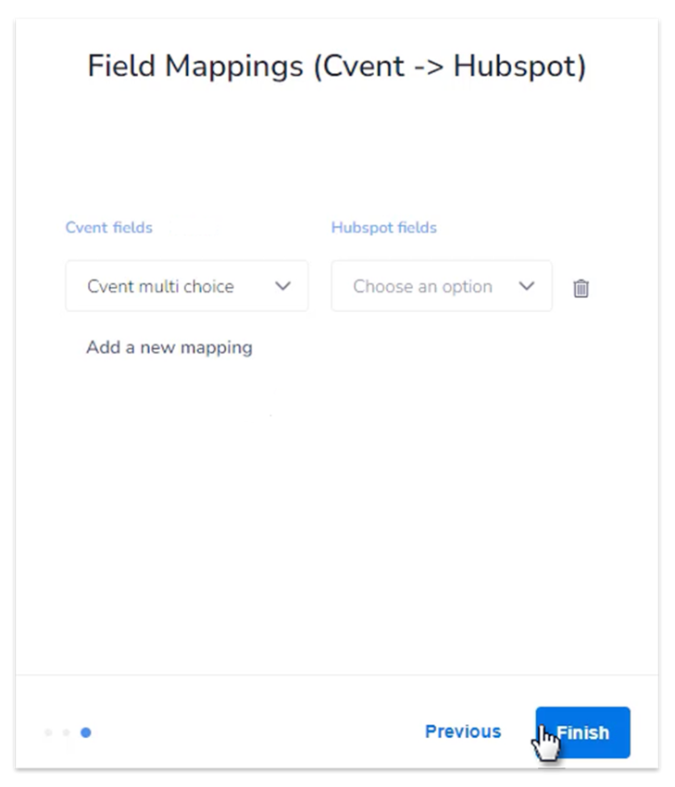This screenshot has height=787, width=675.
Task: Click 'Field Mappings' in the dialog title
Action: (194, 67)
